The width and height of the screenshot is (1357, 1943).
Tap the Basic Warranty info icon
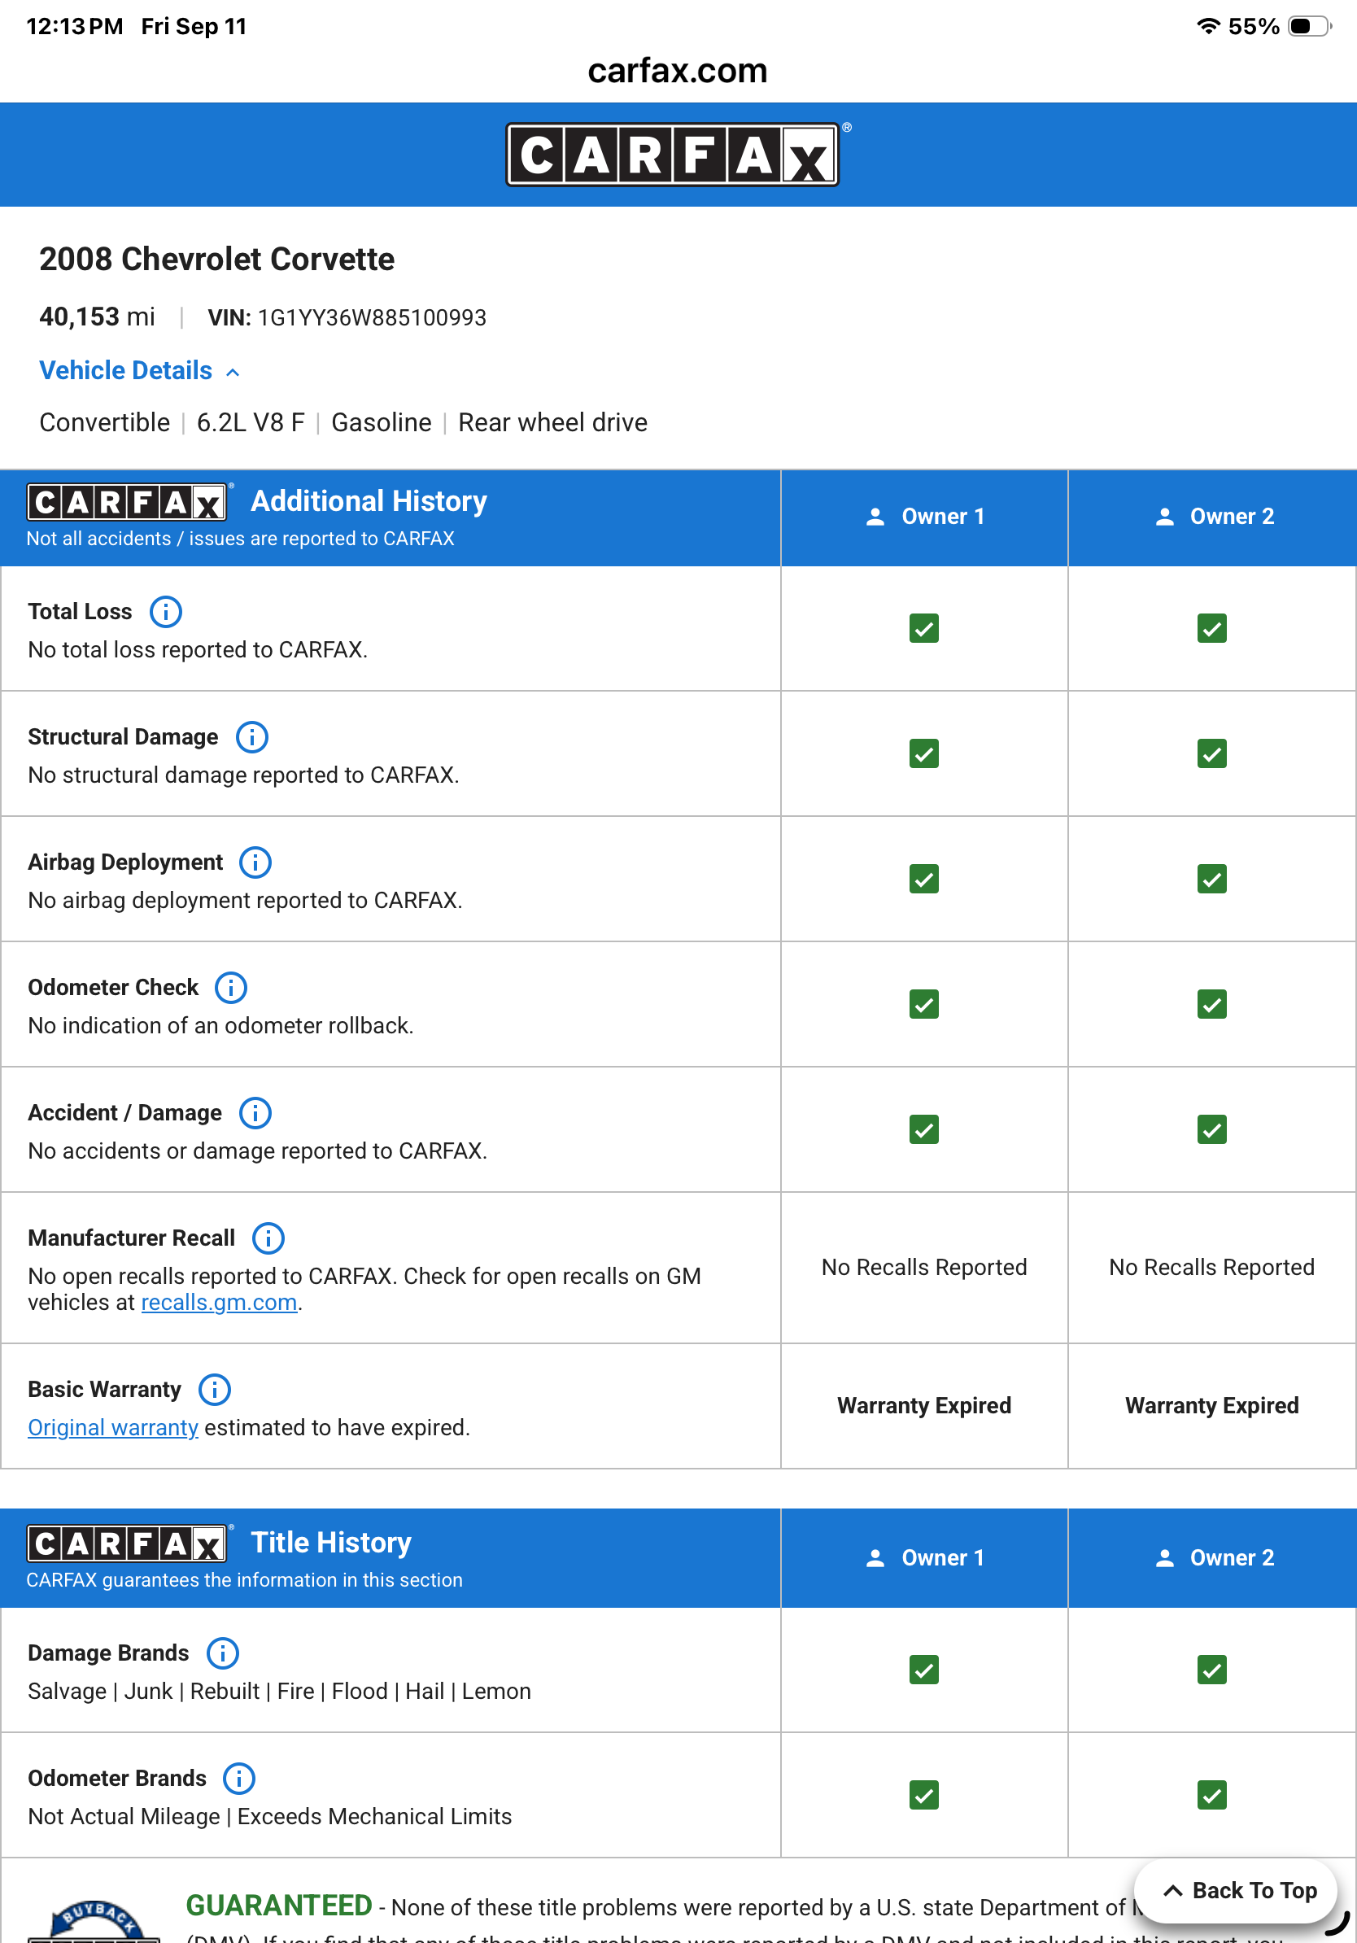tap(215, 1389)
